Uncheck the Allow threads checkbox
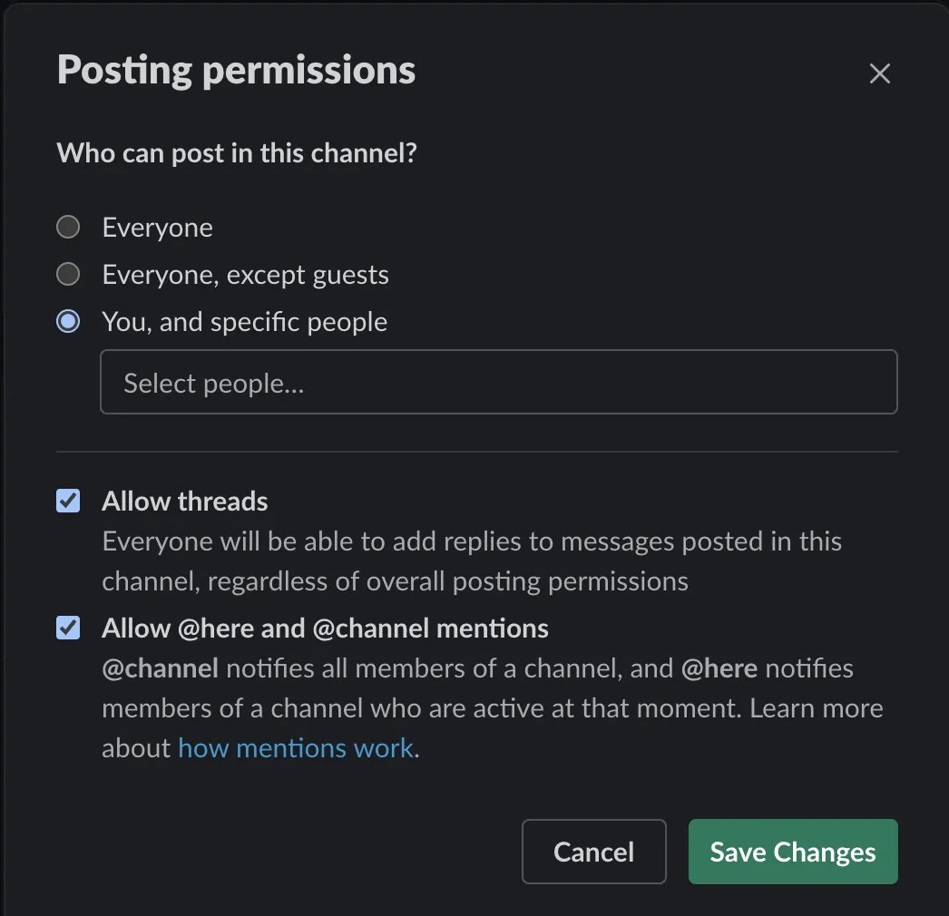Viewport: 949px width, 916px height. coord(68,501)
